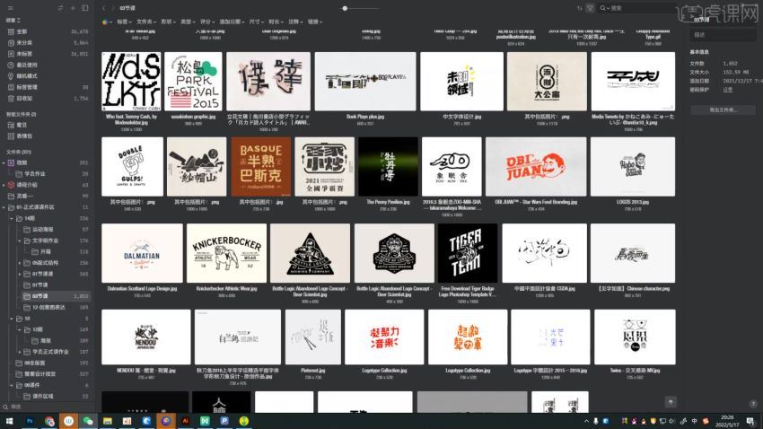This screenshot has height=429, width=763.
Task: Open the Basque 半熟巴斯克 thumbnail
Action: pyautogui.click(x=261, y=167)
